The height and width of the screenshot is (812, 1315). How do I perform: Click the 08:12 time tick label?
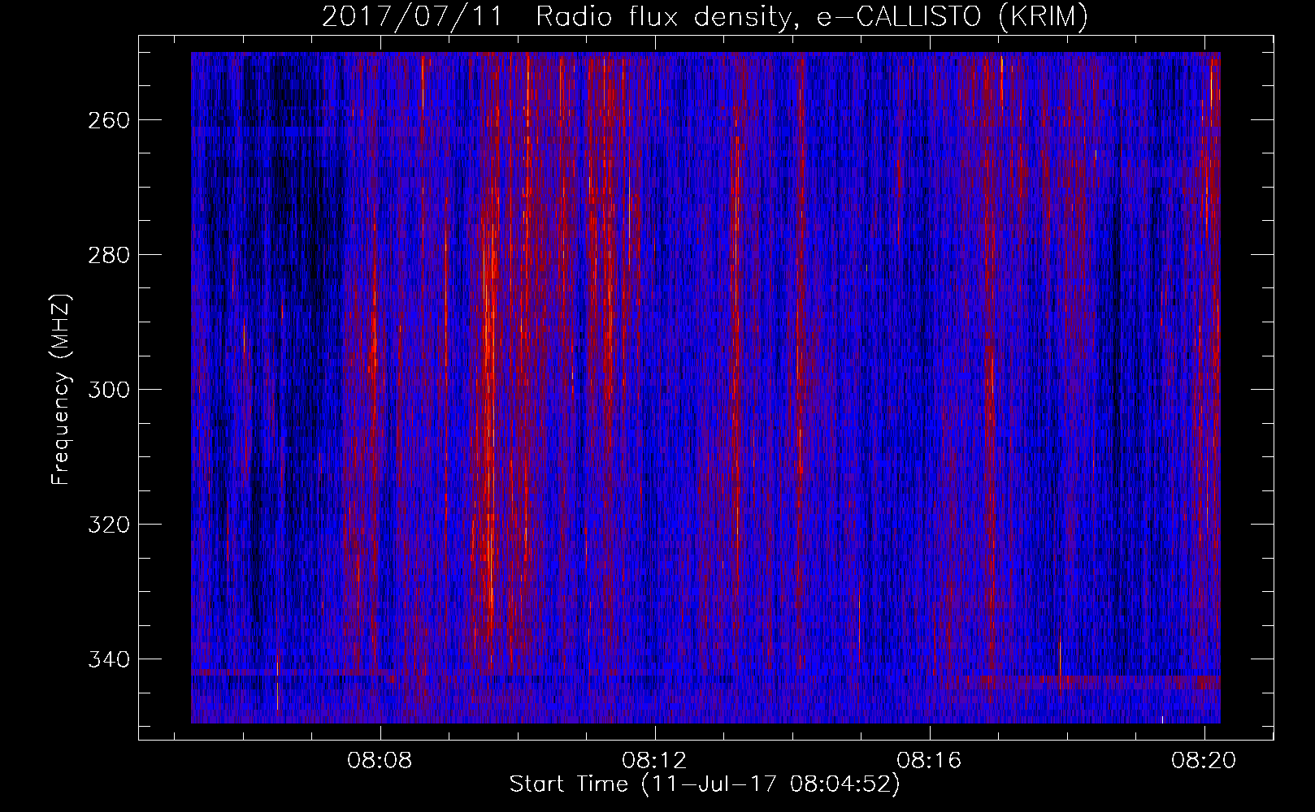(654, 761)
